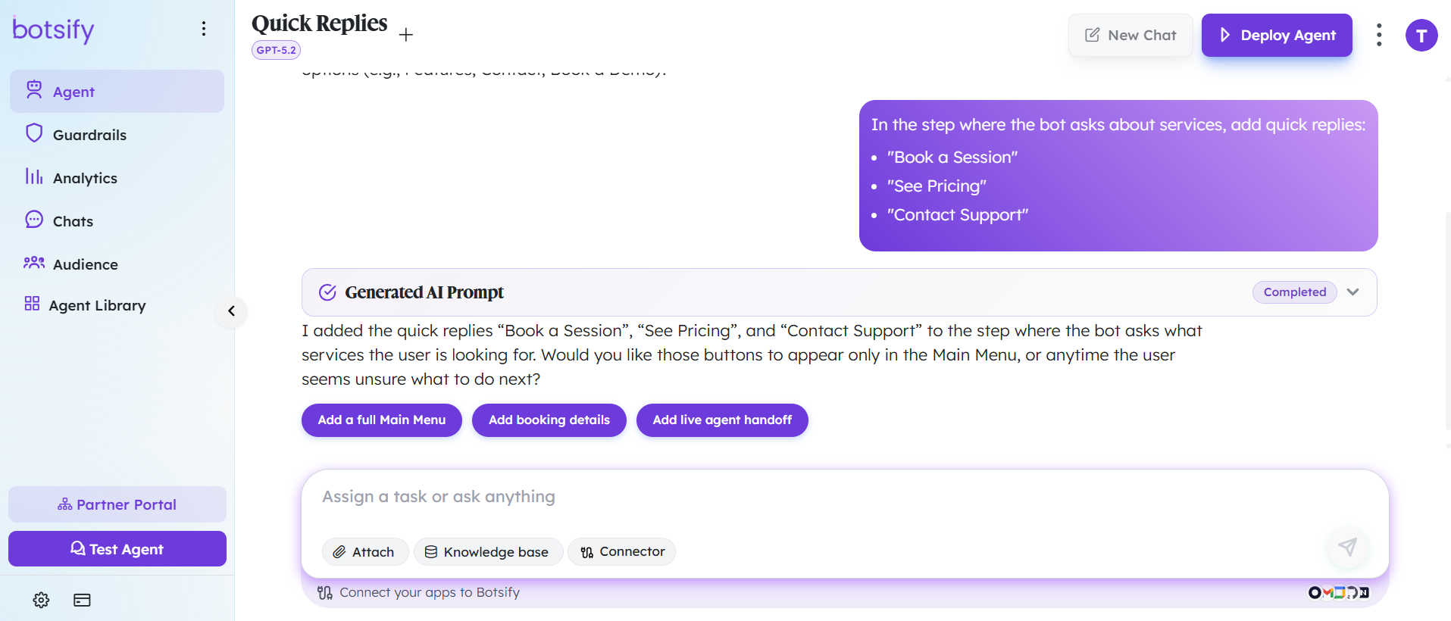Click the send message arrow icon
Screen dimensions: 1451x621
pyautogui.click(x=1347, y=547)
